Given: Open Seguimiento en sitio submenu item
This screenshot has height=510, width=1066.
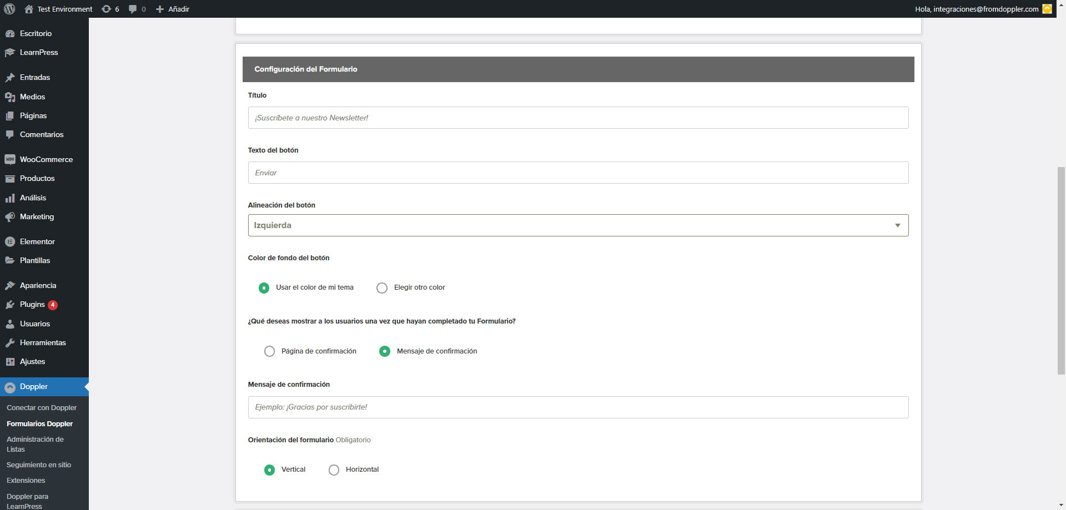Looking at the screenshot, I should click(39, 464).
